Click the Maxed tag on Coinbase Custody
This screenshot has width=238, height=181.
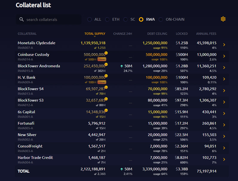coord(102,59)
